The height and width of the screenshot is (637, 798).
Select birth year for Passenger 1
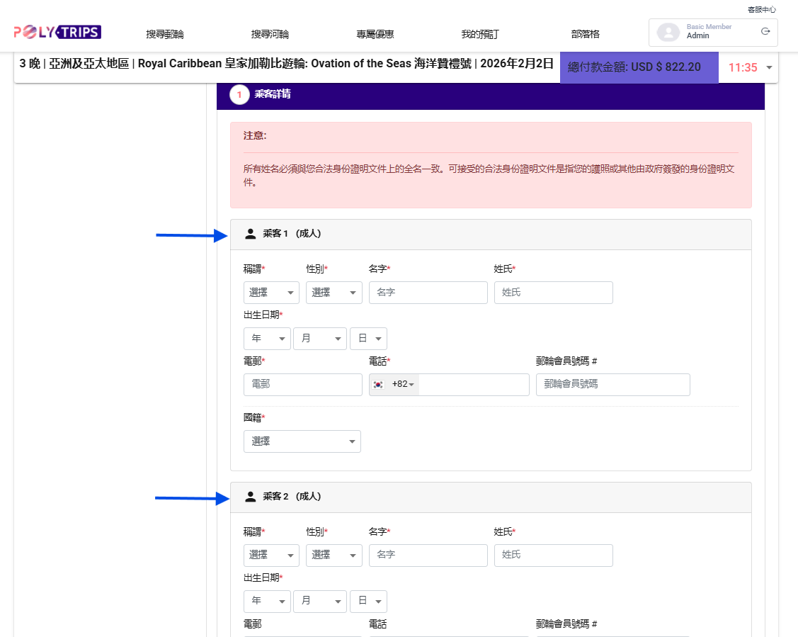pyautogui.click(x=267, y=339)
